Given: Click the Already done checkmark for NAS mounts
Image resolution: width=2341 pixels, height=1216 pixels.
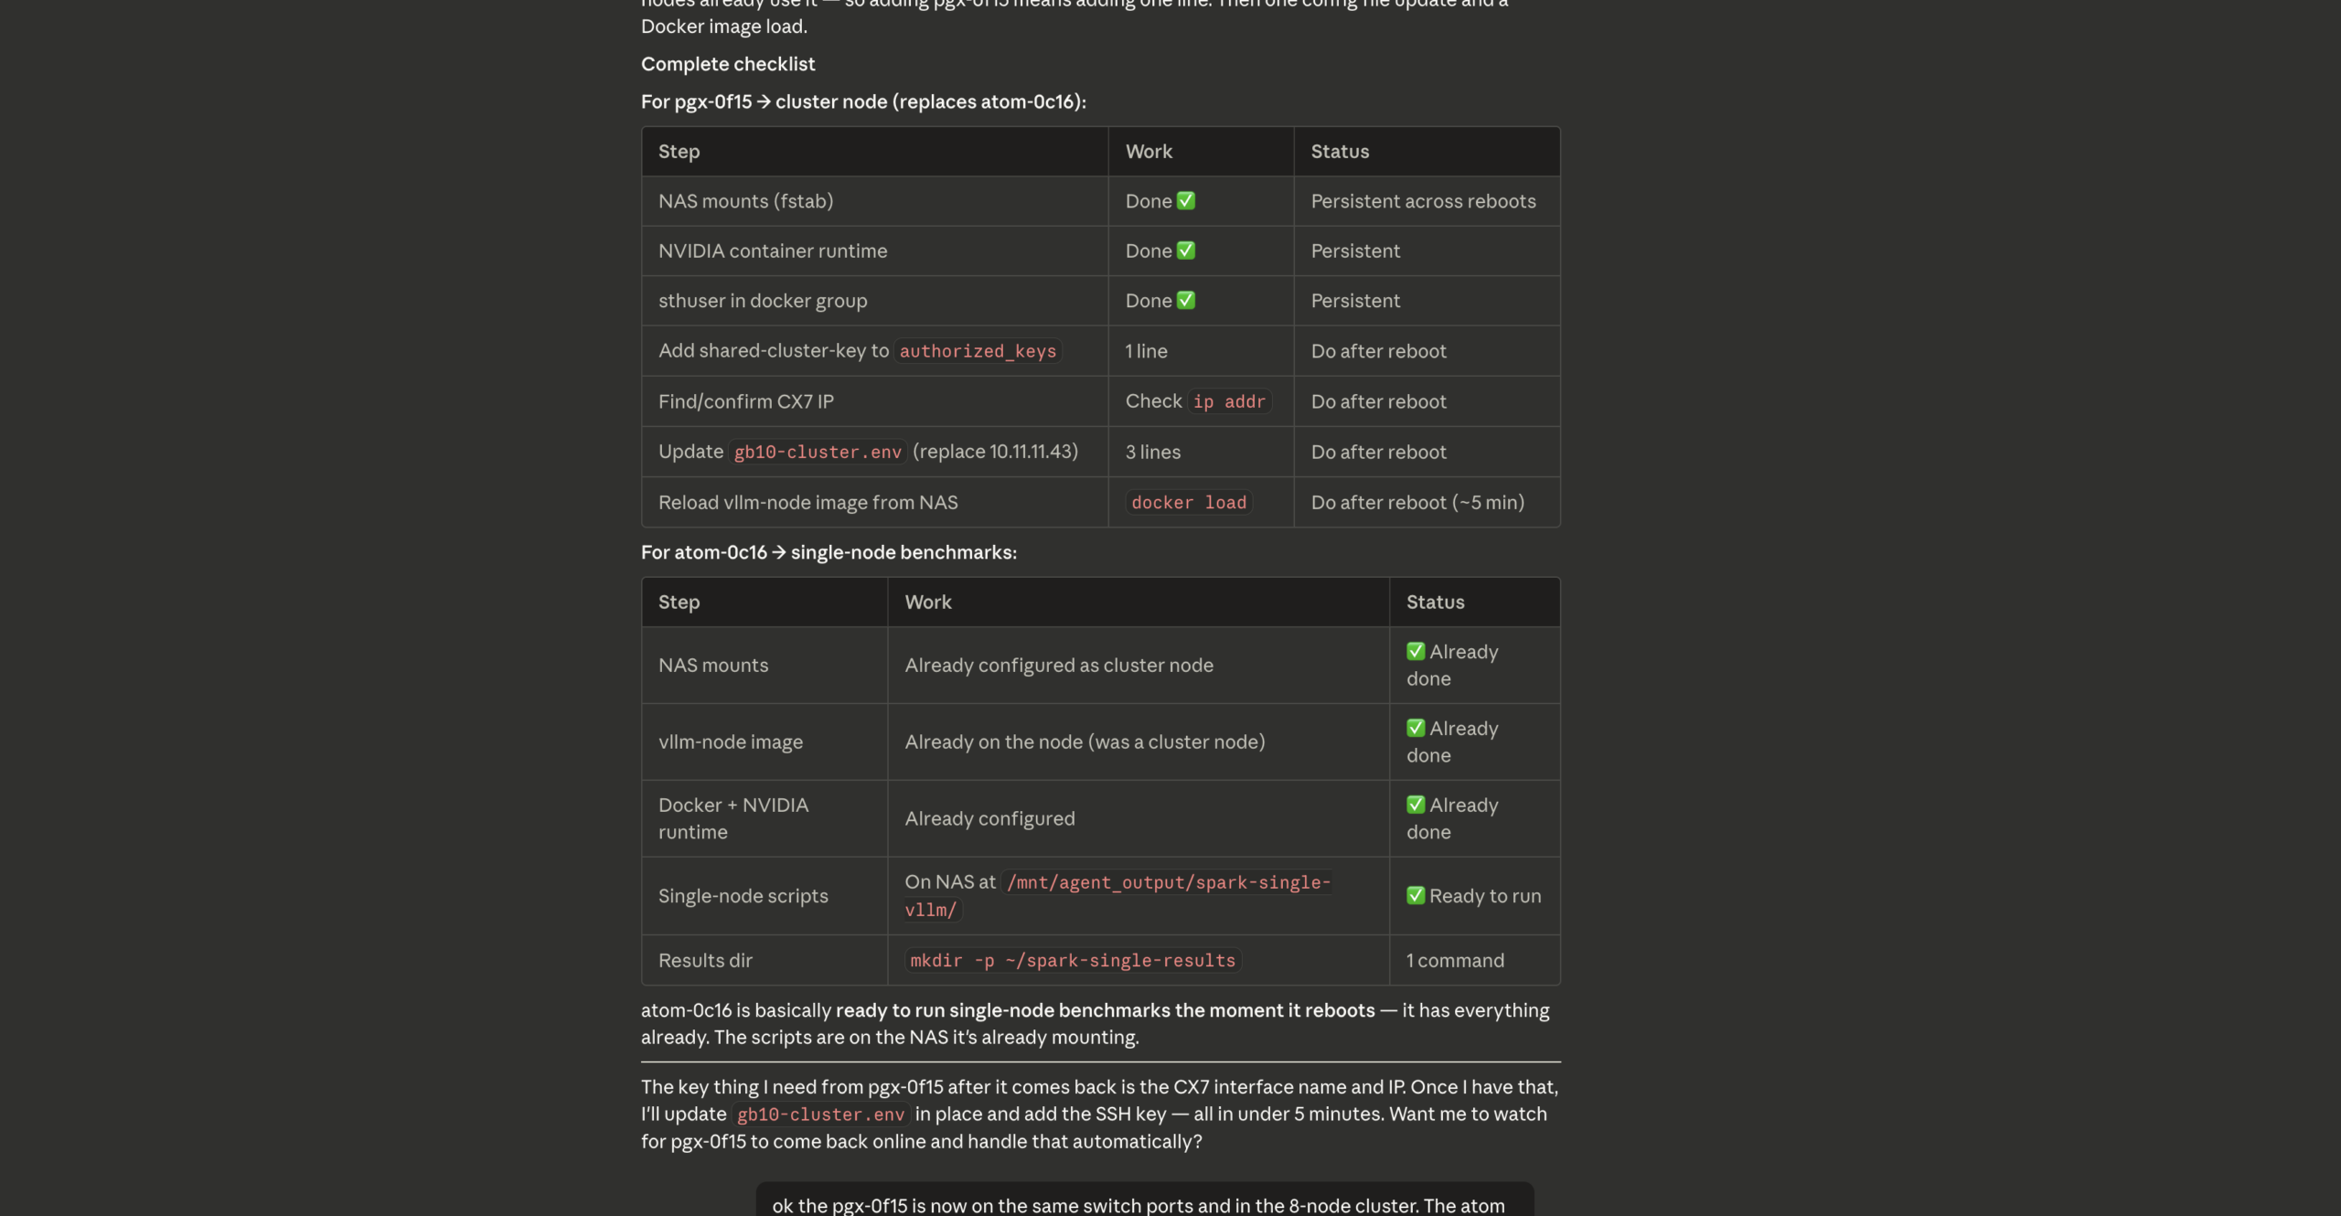Looking at the screenshot, I should coord(1416,651).
